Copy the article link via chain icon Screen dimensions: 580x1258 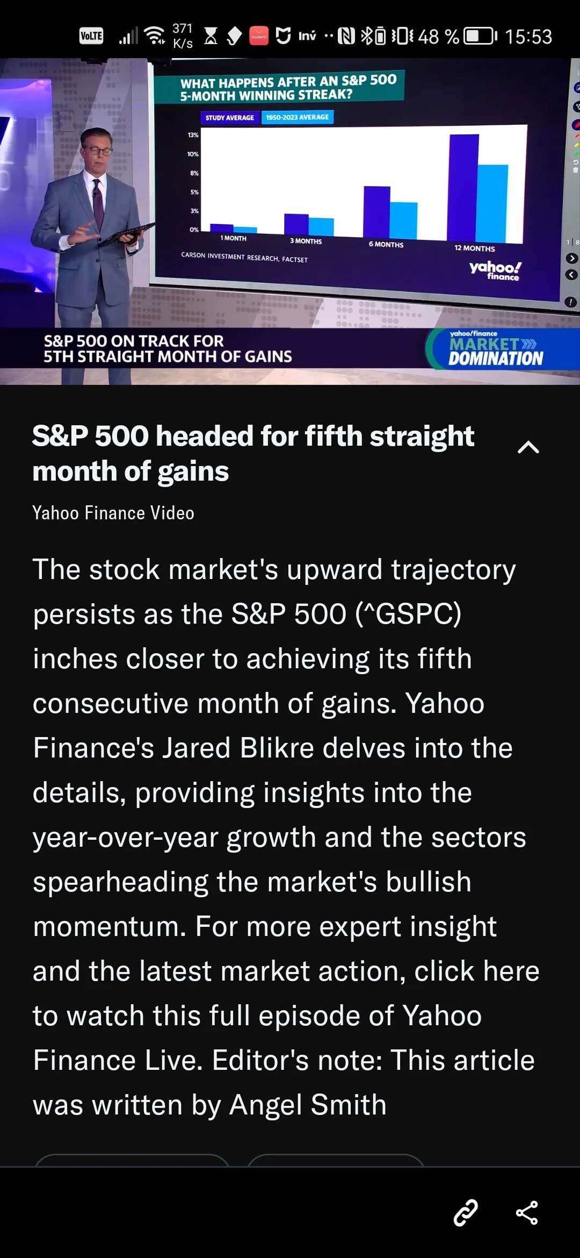coord(466,1213)
